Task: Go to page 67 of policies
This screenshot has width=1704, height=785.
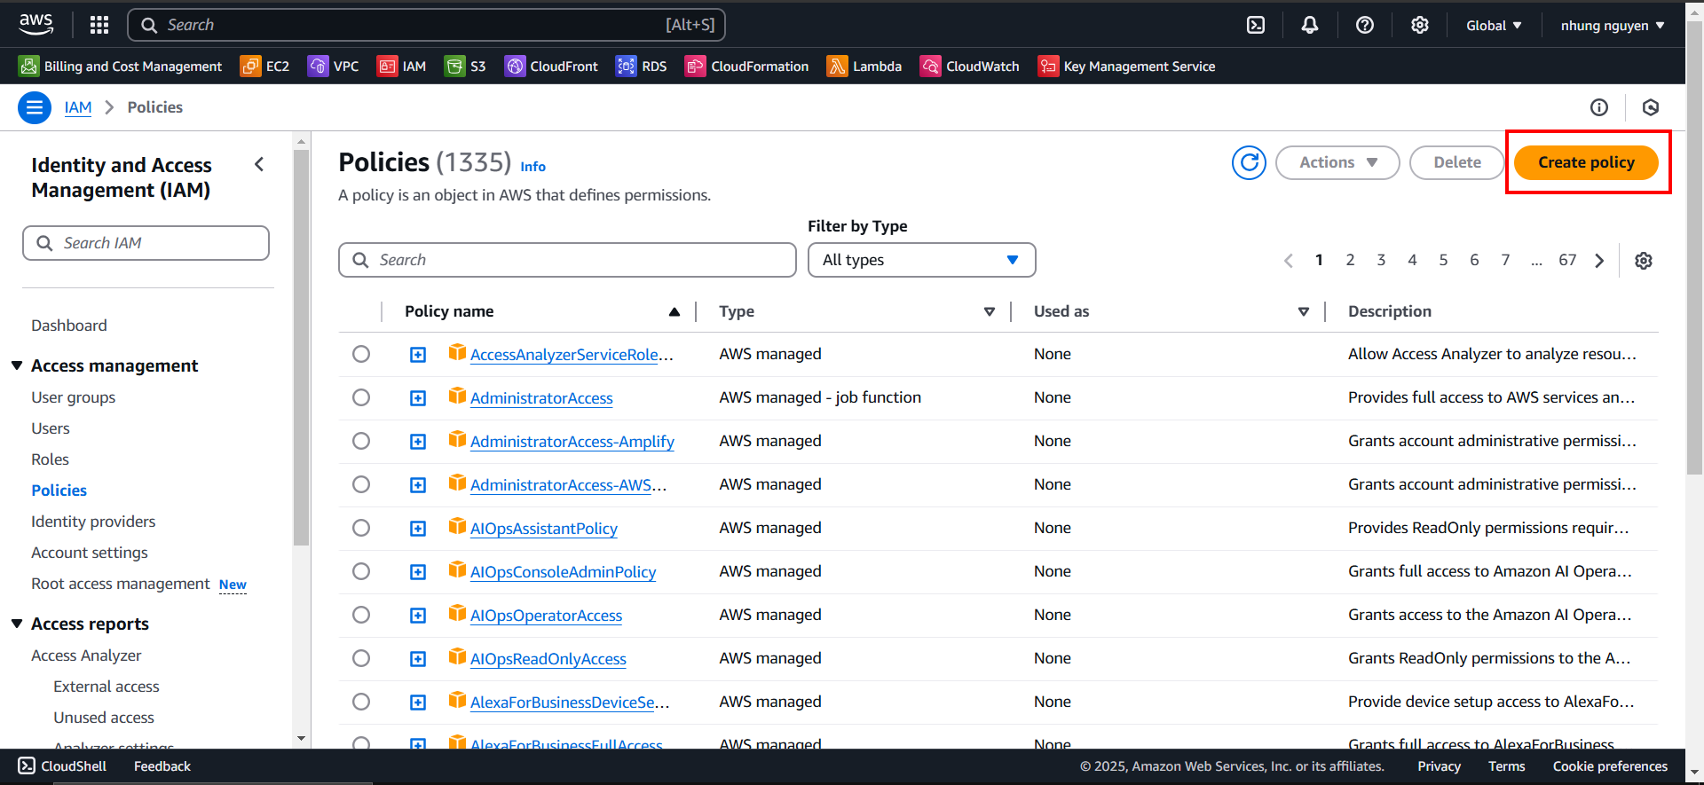Action: (1567, 260)
